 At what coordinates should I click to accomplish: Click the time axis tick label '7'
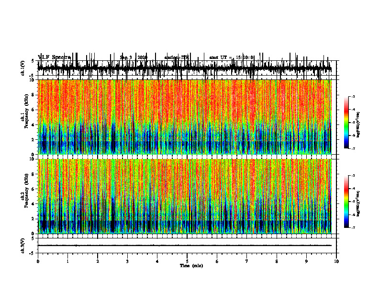(247, 261)
